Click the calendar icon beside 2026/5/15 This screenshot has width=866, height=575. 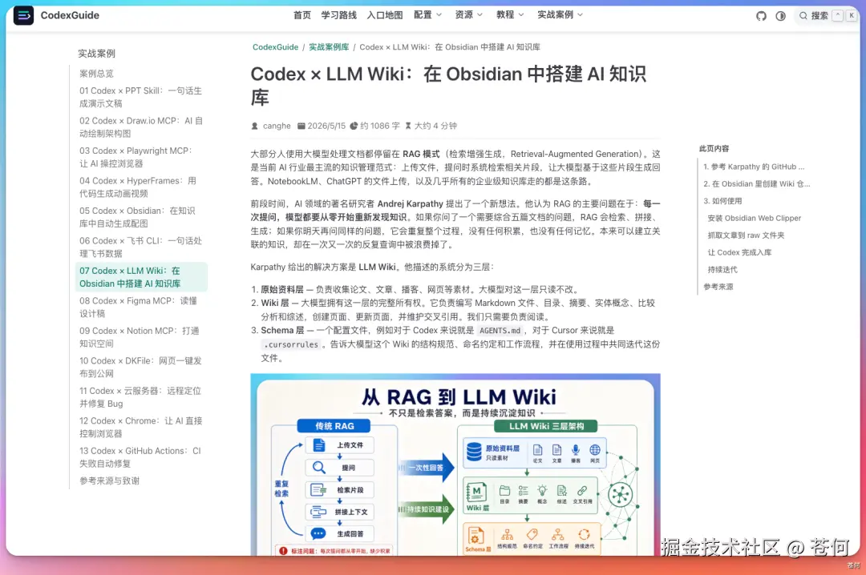coord(301,126)
